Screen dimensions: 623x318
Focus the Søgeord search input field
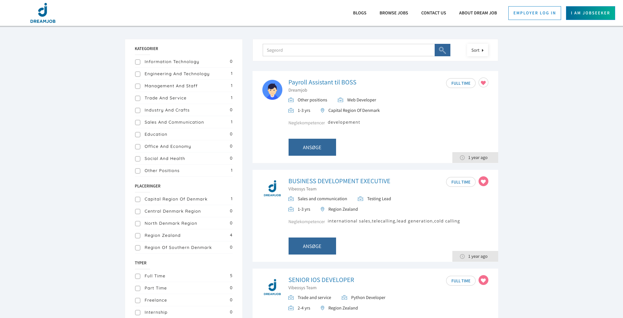pos(349,50)
